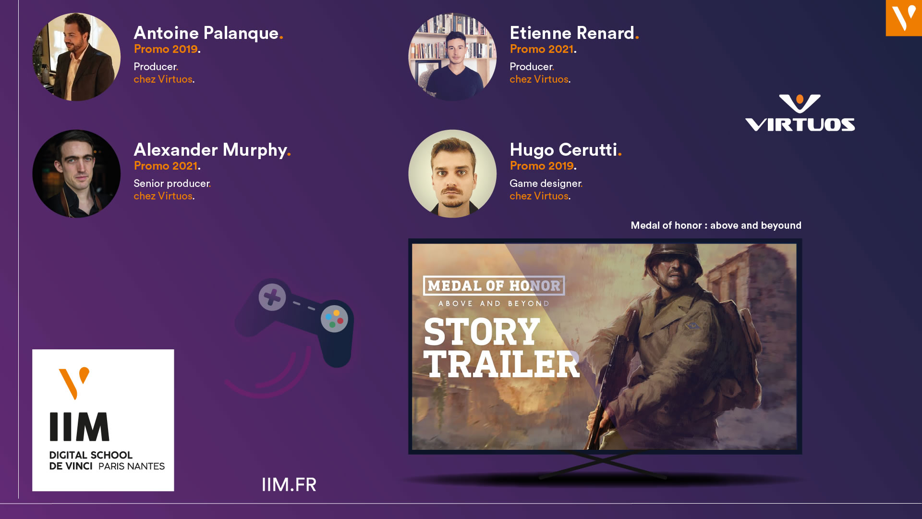Click Antoine Palanque's profile photo
Viewport: 922px width, 519px height.
(76, 57)
